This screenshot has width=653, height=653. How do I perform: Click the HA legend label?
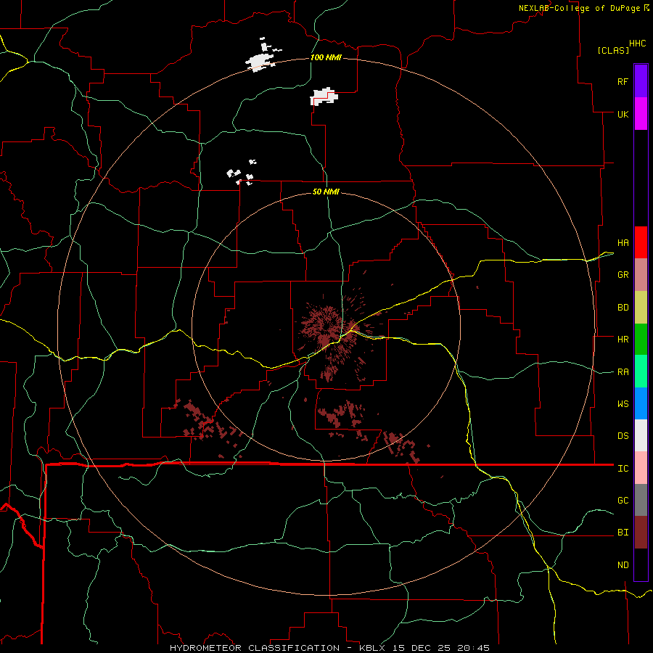[623, 243]
